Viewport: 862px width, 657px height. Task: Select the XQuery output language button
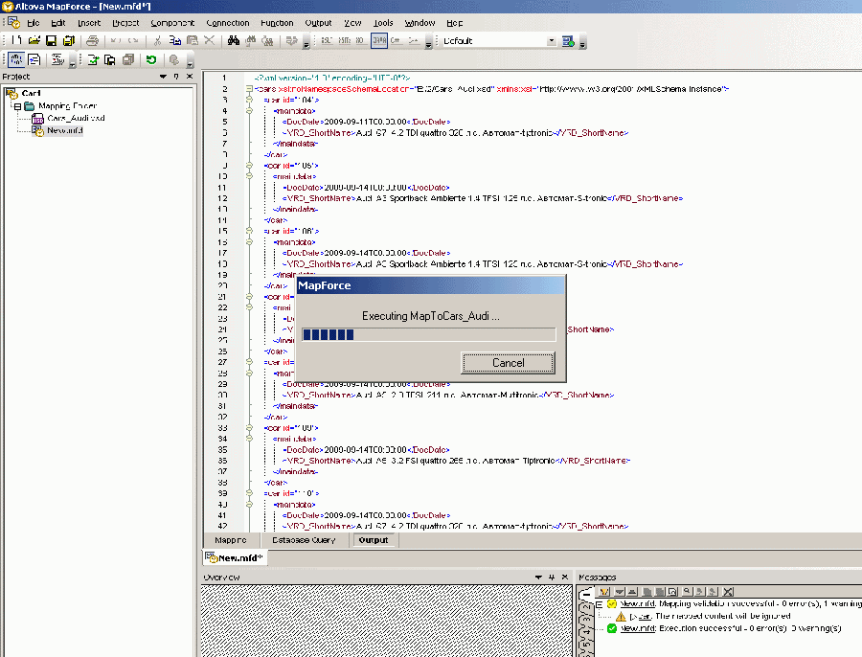tap(360, 40)
